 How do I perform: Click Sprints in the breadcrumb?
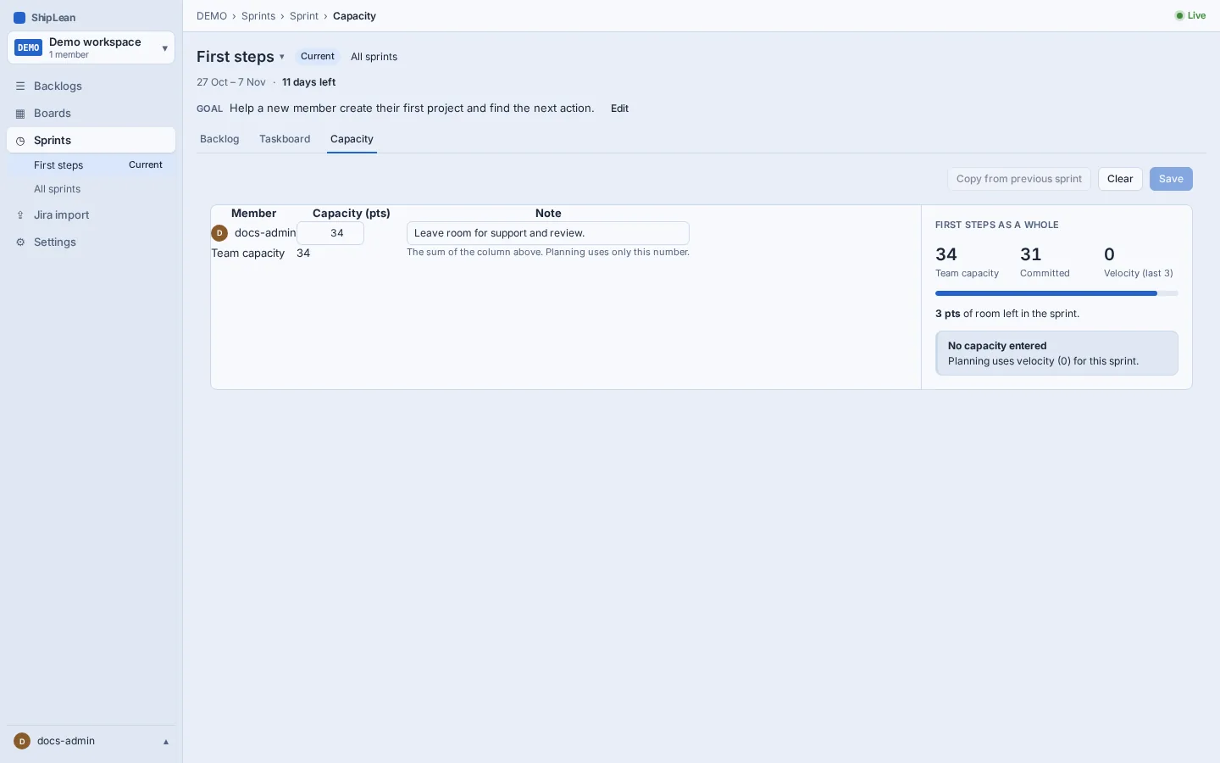click(x=258, y=16)
